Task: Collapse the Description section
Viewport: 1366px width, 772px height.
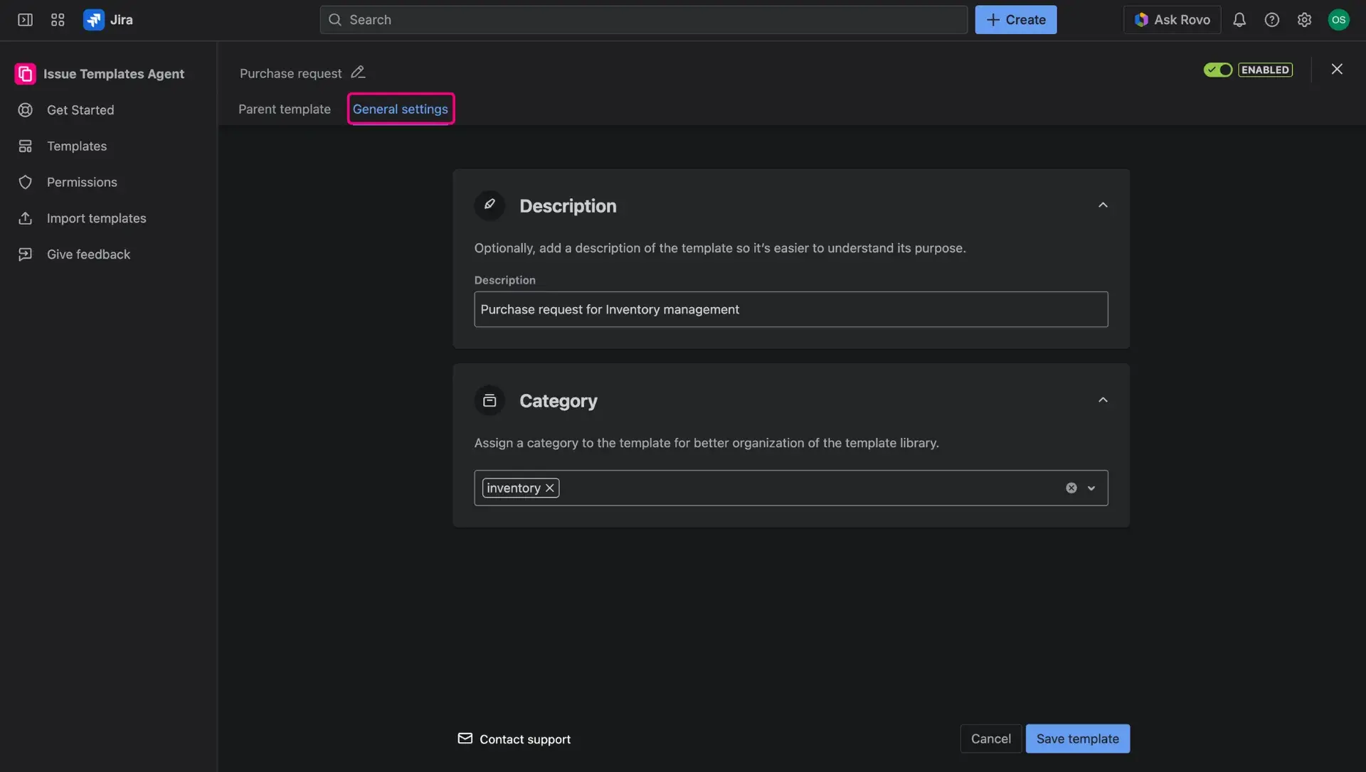Action: [x=1103, y=205]
